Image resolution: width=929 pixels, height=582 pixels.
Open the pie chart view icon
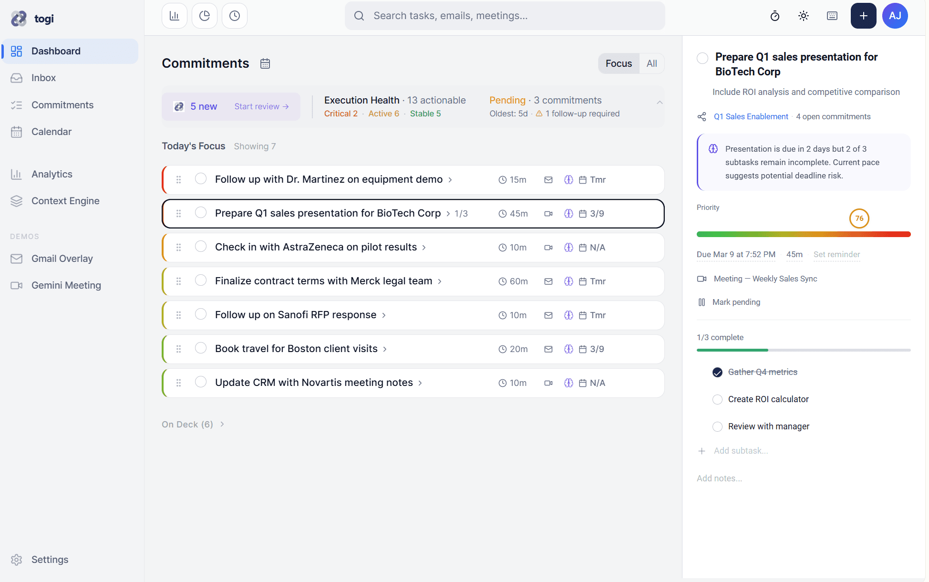click(x=205, y=16)
